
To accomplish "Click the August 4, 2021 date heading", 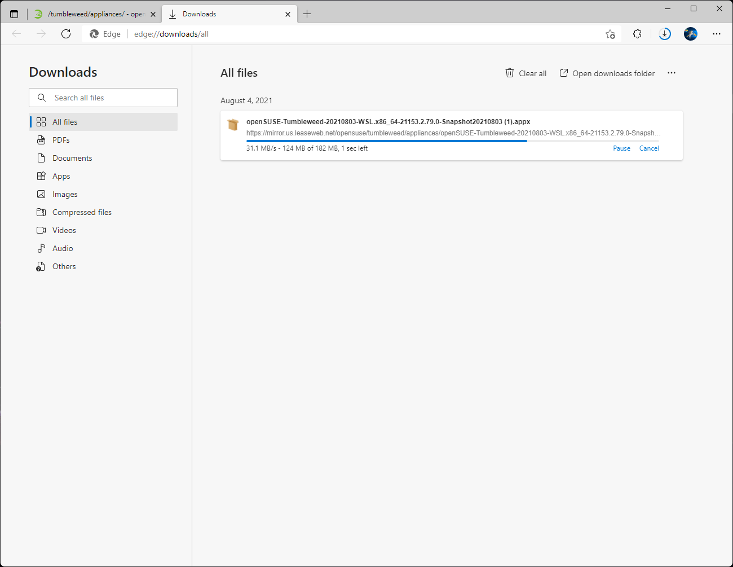I will [x=246, y=100].
